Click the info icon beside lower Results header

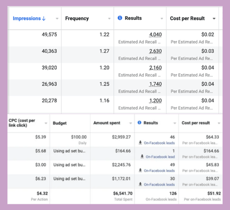139,123
